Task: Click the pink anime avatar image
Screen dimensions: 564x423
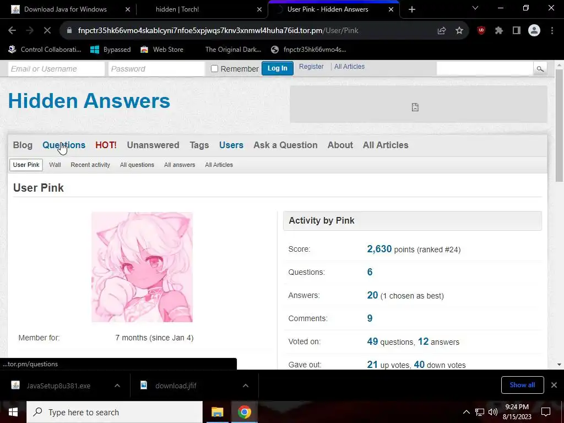Action: pos(142,267)
